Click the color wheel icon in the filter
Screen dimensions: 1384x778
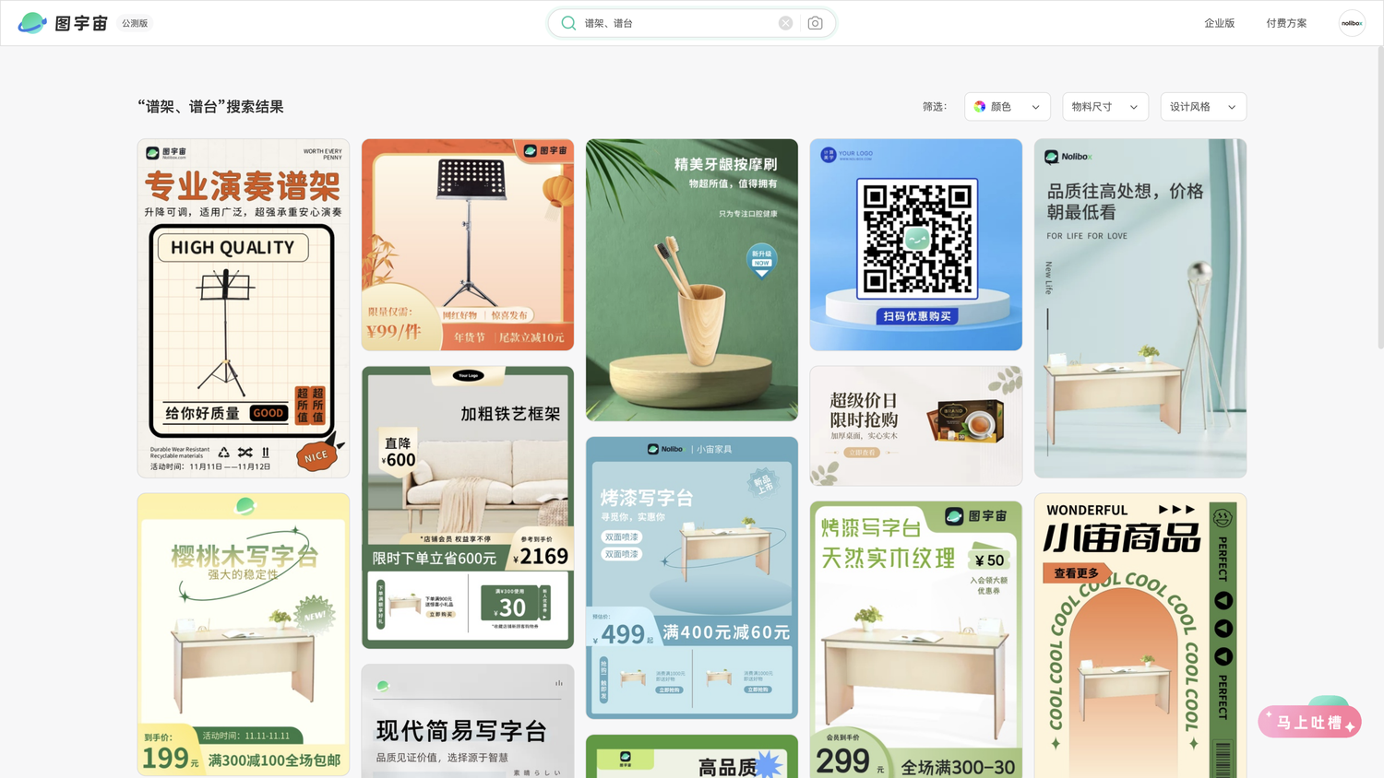tap(980, 107)
